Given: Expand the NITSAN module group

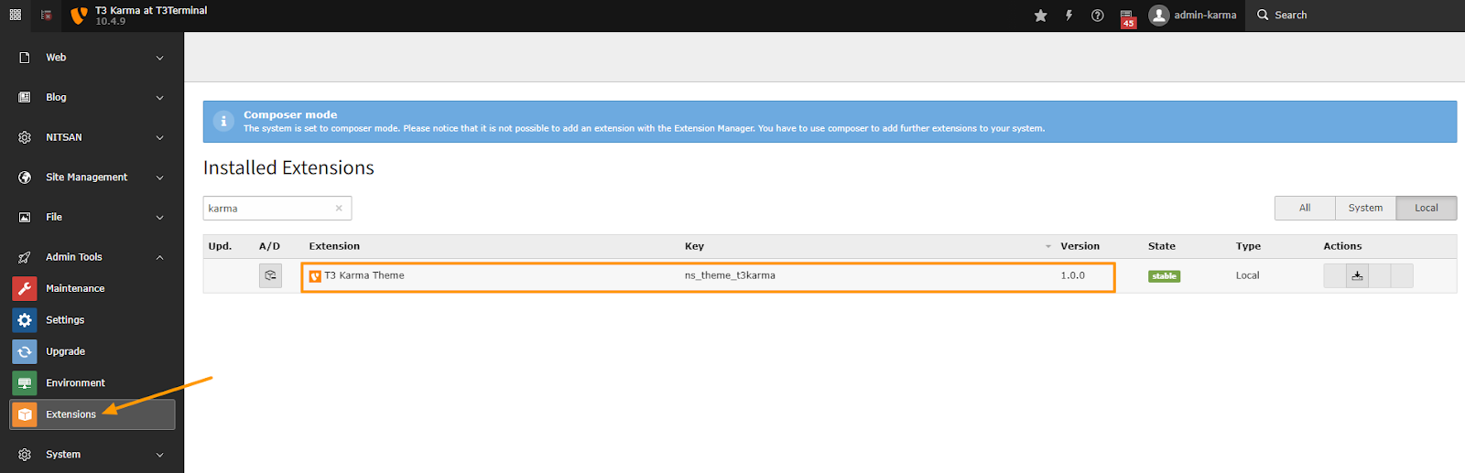Looking at the screenshot, I should tap(160, 137).
